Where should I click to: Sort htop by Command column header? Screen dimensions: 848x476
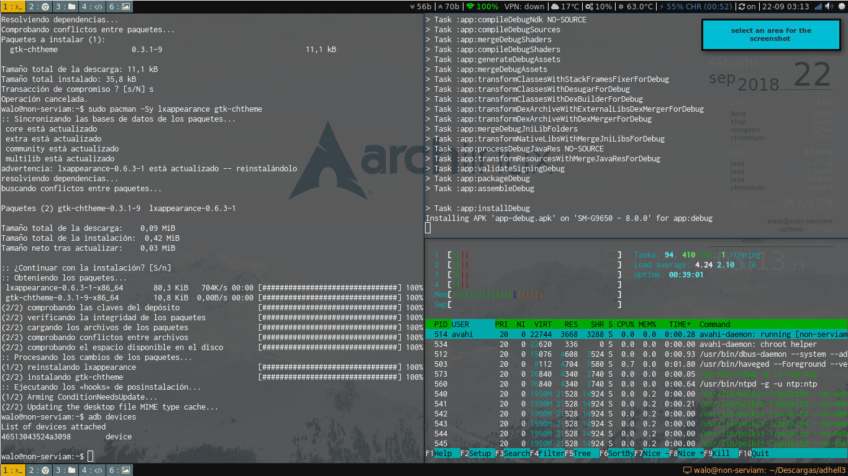[714, 325]
